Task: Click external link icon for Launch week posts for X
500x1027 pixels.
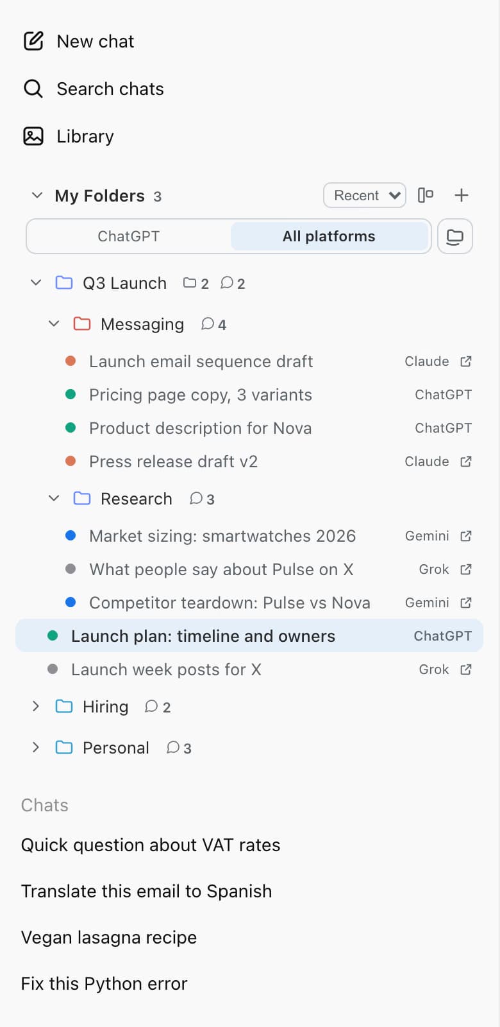Action: 466,669
